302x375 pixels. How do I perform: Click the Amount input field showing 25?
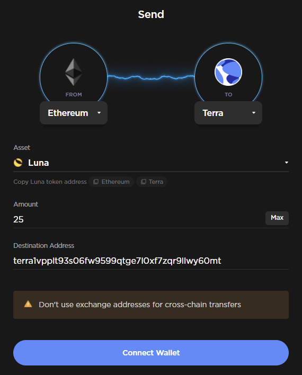click(138, 219)
